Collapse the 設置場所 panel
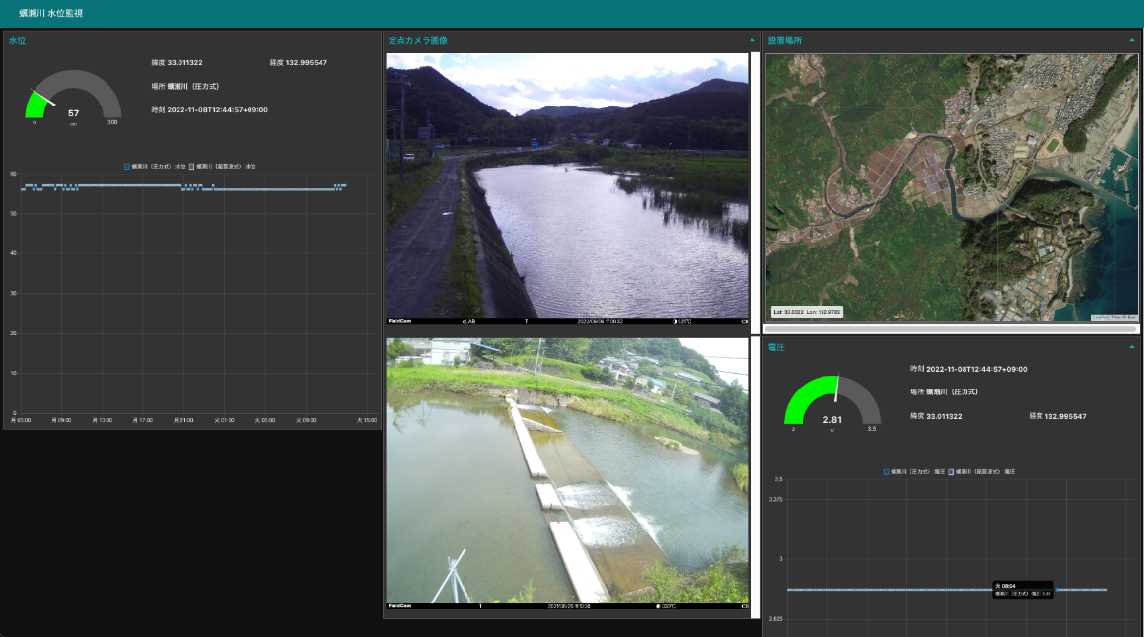 (1131, 40)
